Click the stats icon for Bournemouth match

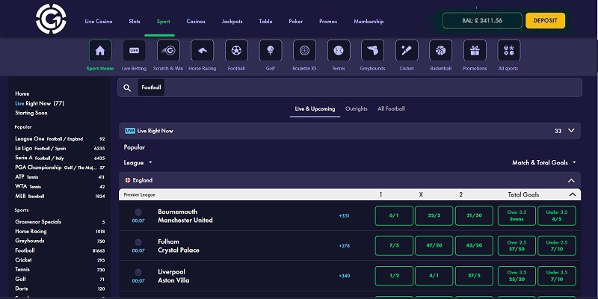pyautogui.click(x=138, y=212)
